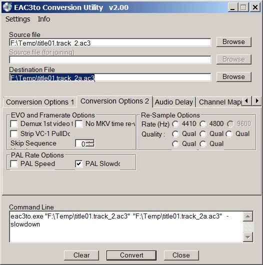Image resolution: width=263 pixels, height=265 pixels.
Task: Select first Quality radio in bottom row
Action: 175,144
